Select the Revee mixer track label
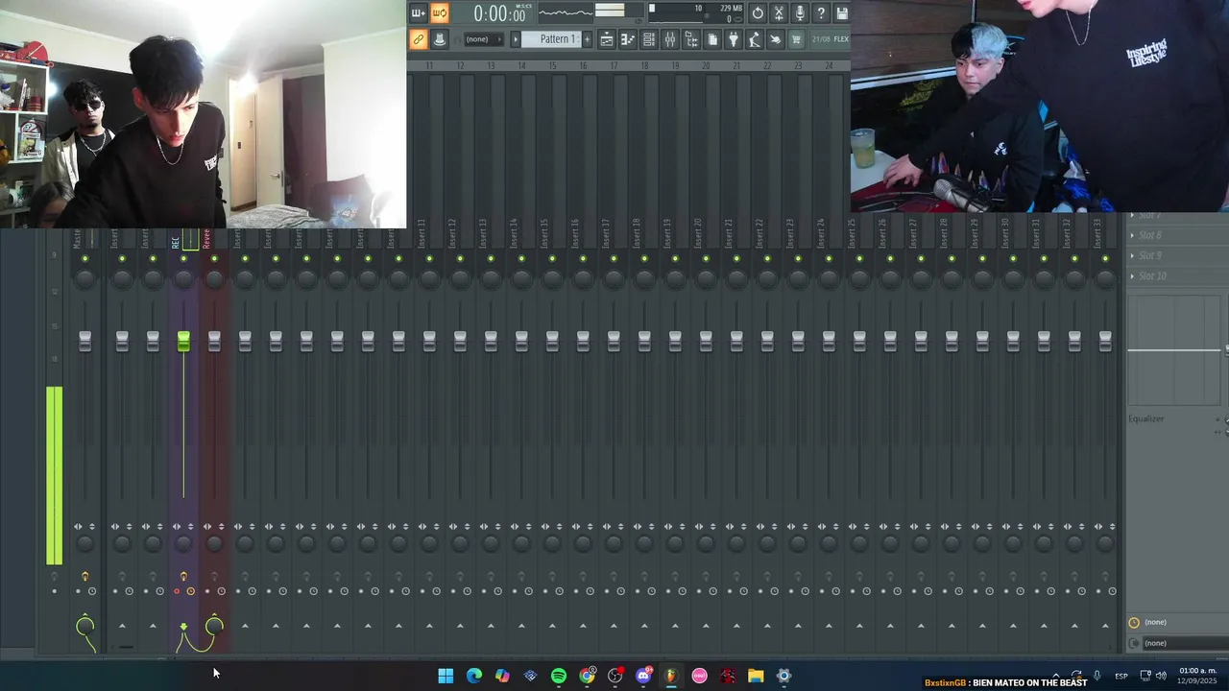The height and width of the screenshot is (691, 1229). tap(206, 239)
